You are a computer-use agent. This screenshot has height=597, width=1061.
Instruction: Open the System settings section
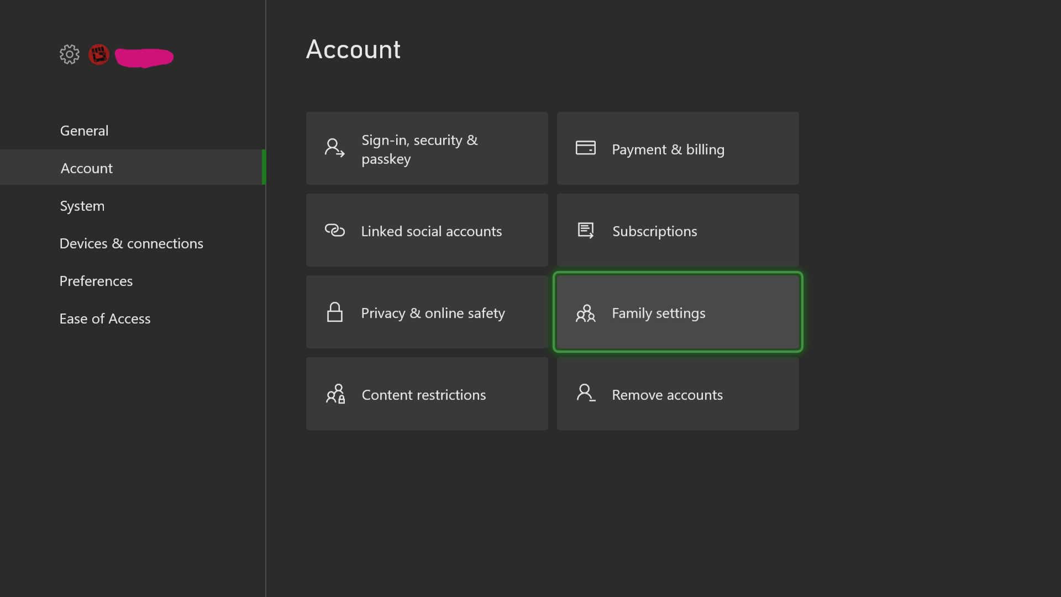82,206
